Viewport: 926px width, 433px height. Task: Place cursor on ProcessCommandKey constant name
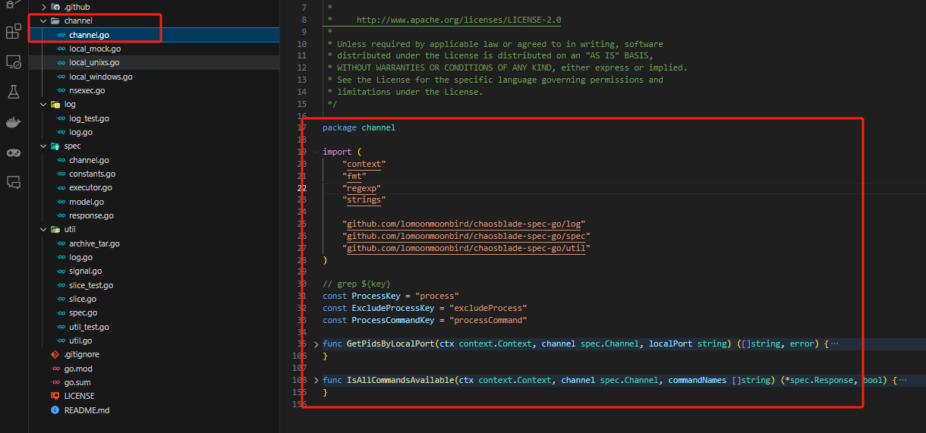(392, 320)
